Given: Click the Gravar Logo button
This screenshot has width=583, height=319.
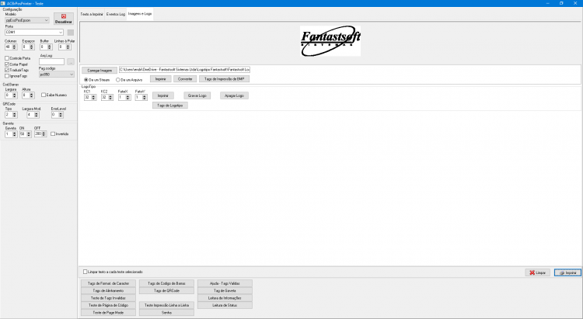Looking at the screenshot, I should point(197,95).
